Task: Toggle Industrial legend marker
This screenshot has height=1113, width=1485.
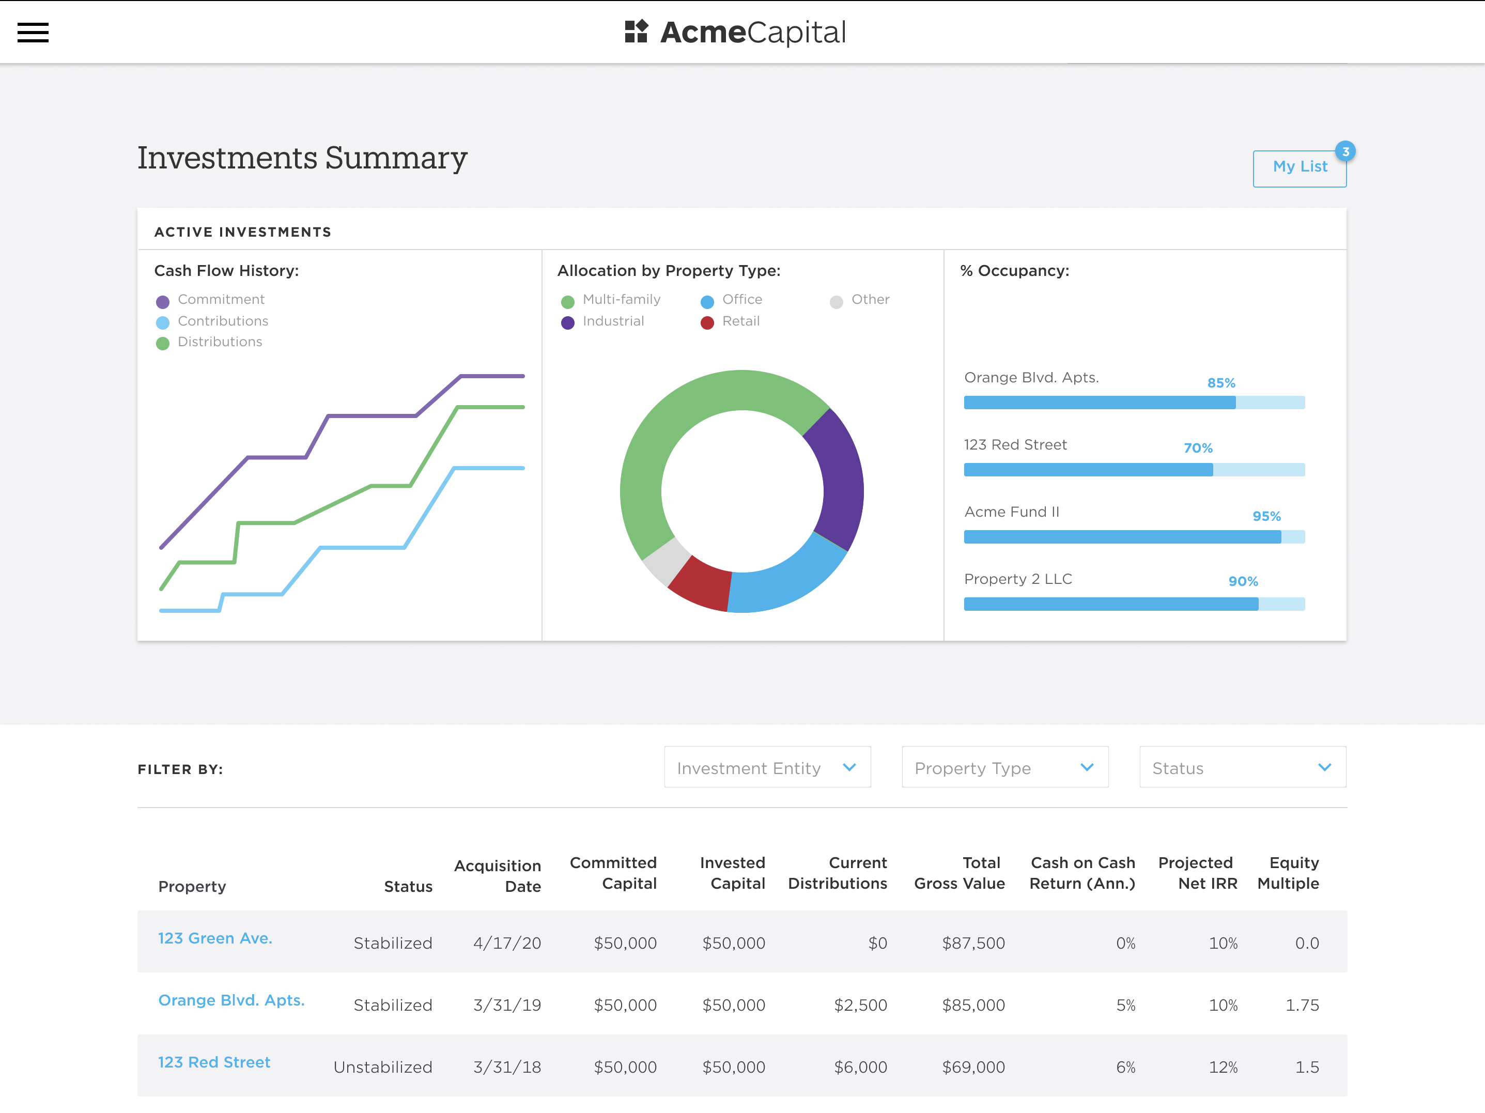Action: pyautogui.click(x=567, y=323)
